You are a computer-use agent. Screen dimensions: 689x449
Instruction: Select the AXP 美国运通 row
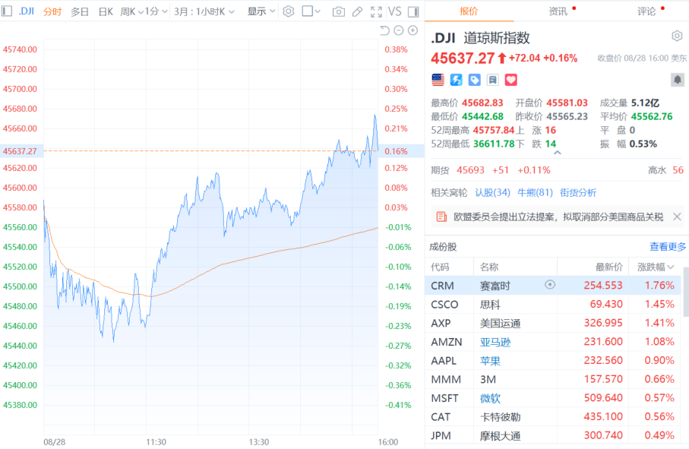(553, 323)
